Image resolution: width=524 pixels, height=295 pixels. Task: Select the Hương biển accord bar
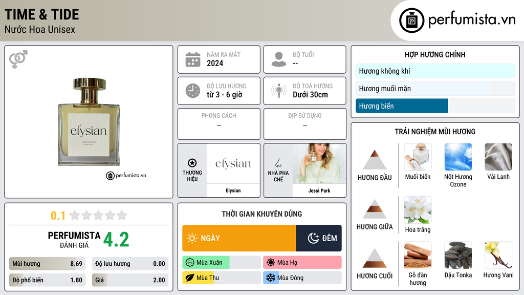click(x=435, y=106)
